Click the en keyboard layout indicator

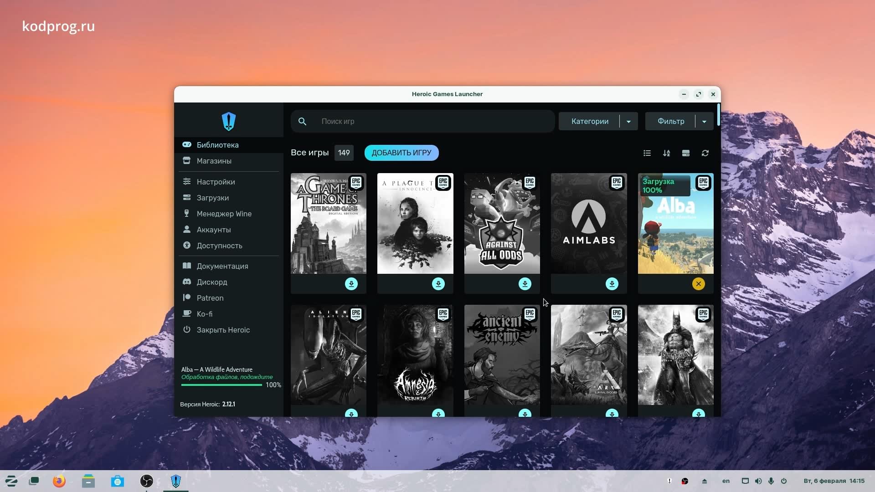pyautogui.click(x=726, y=481)
